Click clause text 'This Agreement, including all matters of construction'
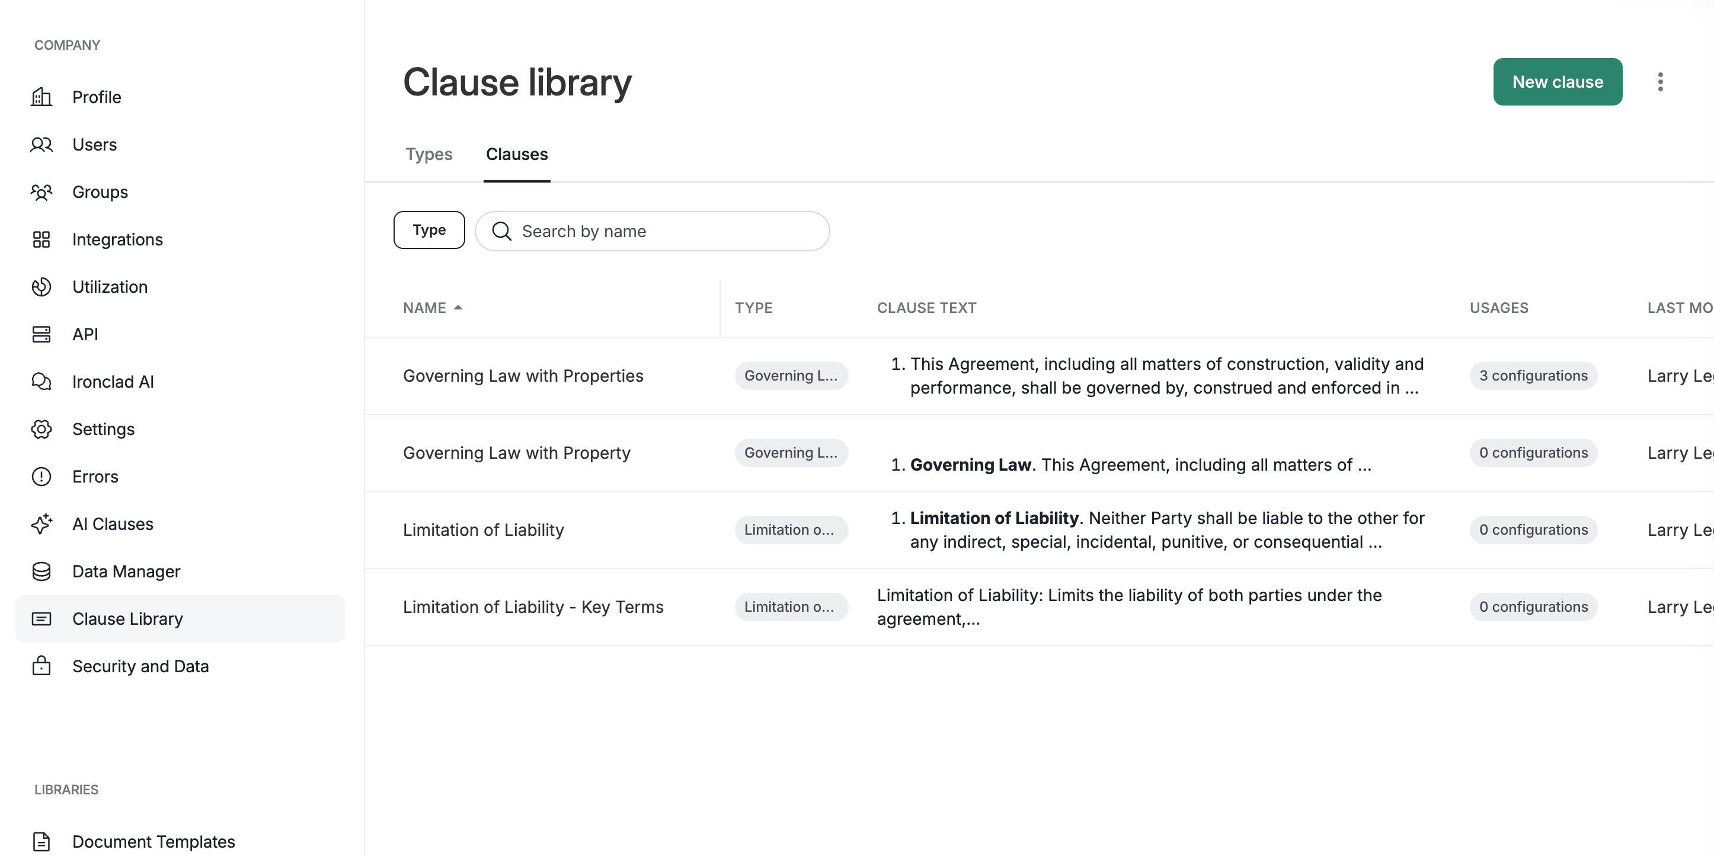 coord(1157,376)
